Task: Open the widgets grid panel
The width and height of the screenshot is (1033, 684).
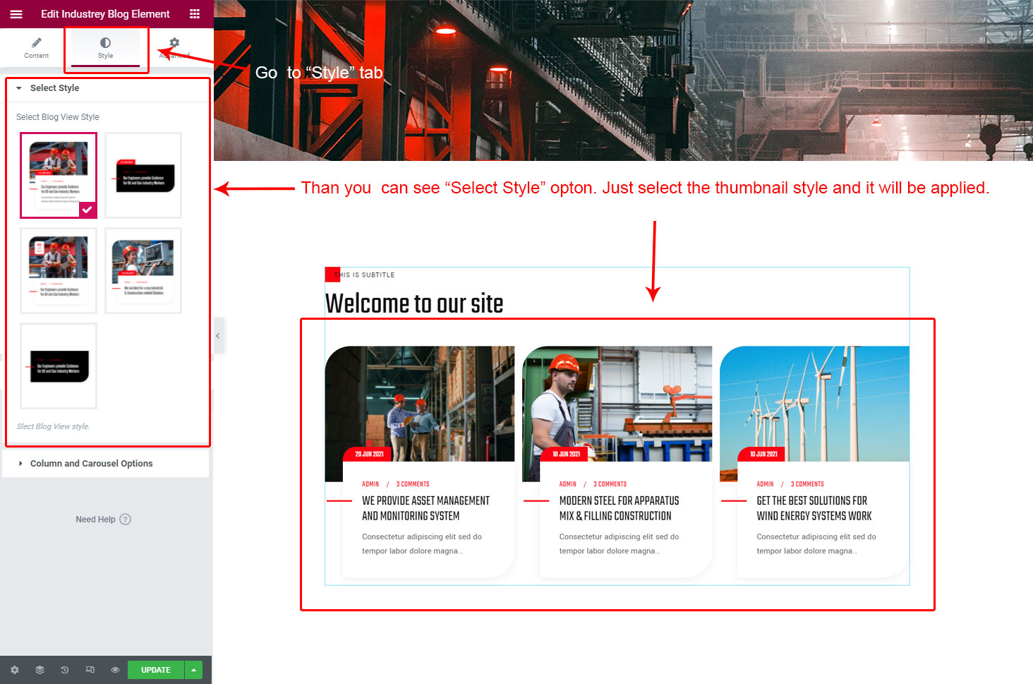Action: [195, 14]
